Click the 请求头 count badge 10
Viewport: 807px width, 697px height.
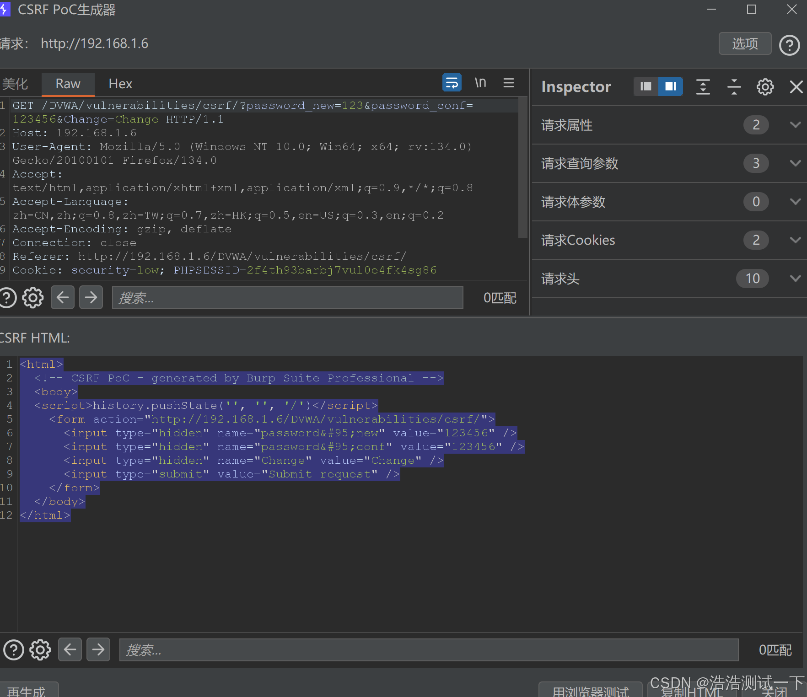pyautogui.click(x=753, y=279)
